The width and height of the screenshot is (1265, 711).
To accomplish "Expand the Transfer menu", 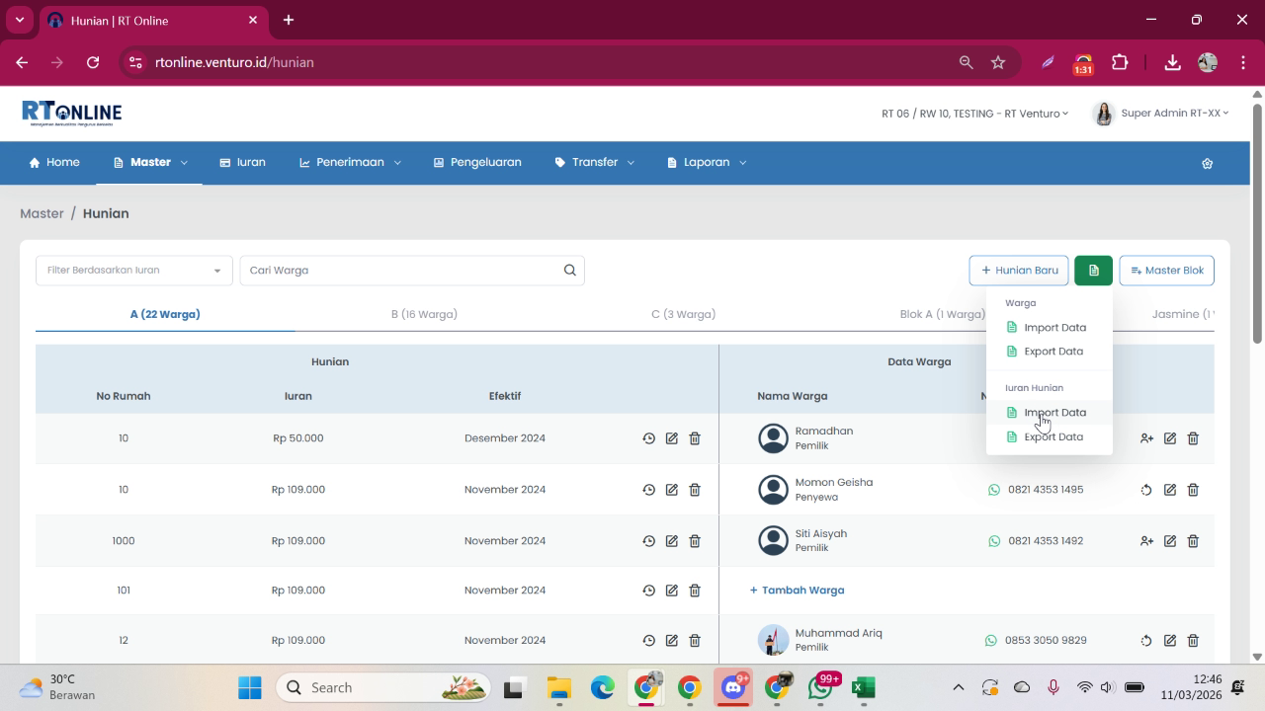I will tap(594, 162).
